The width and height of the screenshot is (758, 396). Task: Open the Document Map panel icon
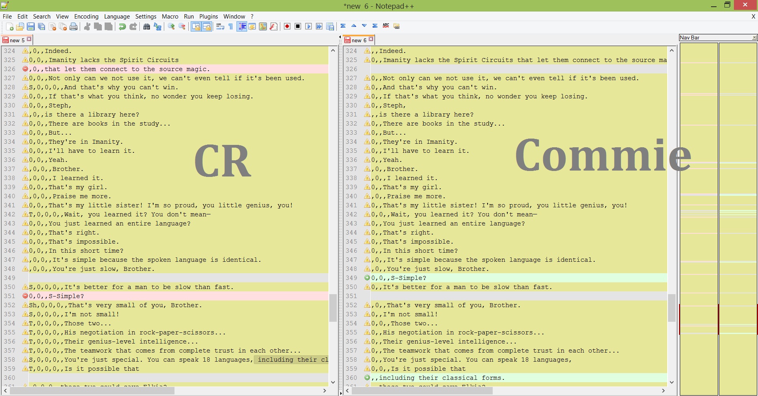coord(263,26)
